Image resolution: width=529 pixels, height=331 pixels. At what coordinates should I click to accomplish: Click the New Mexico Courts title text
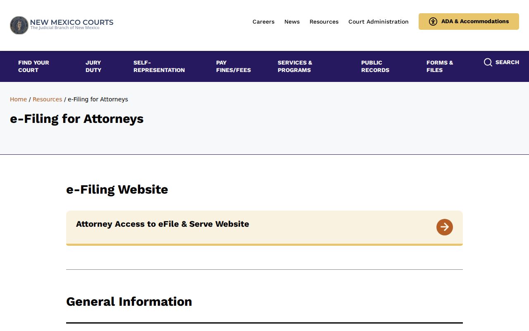tap(71, 22)
